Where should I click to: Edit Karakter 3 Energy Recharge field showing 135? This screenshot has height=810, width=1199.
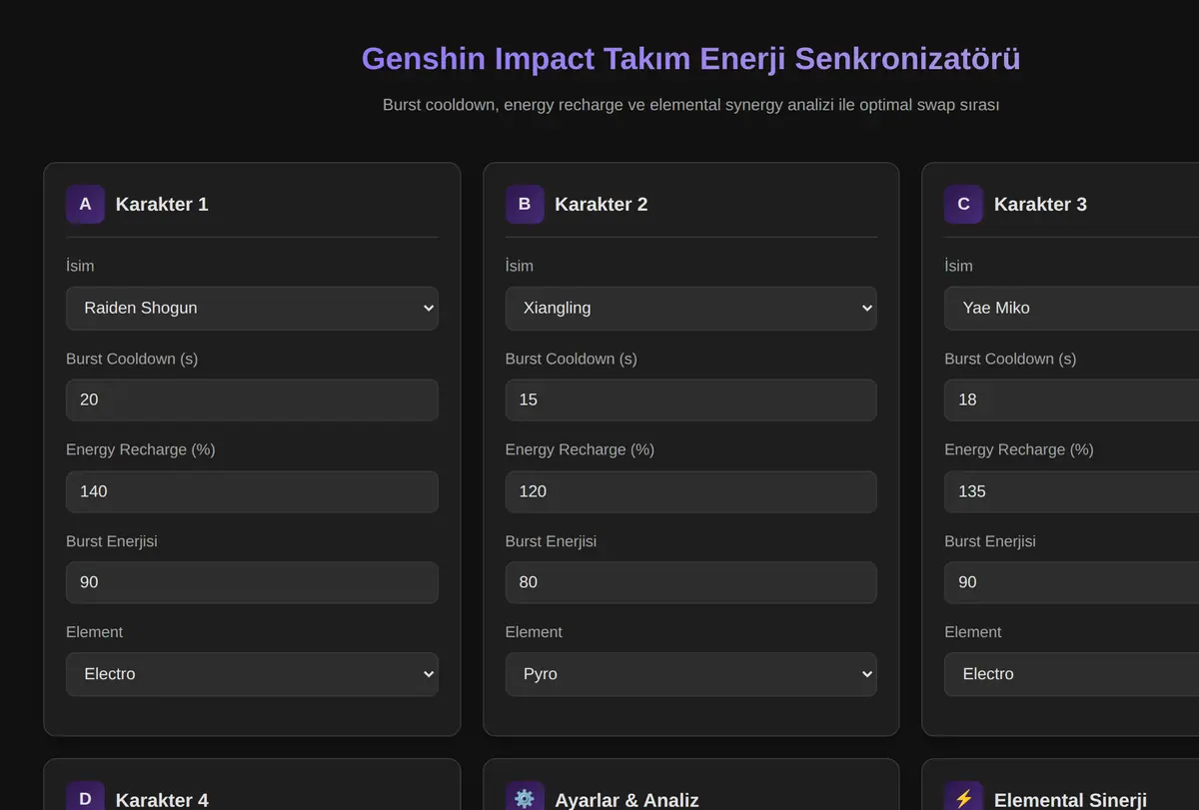coord(1071,491)
